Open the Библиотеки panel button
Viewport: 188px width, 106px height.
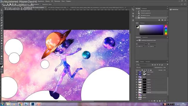pyautogui.click(x=174, y=9)
